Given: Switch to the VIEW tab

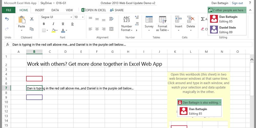Looking at the screenshot, I should (69, 10).
